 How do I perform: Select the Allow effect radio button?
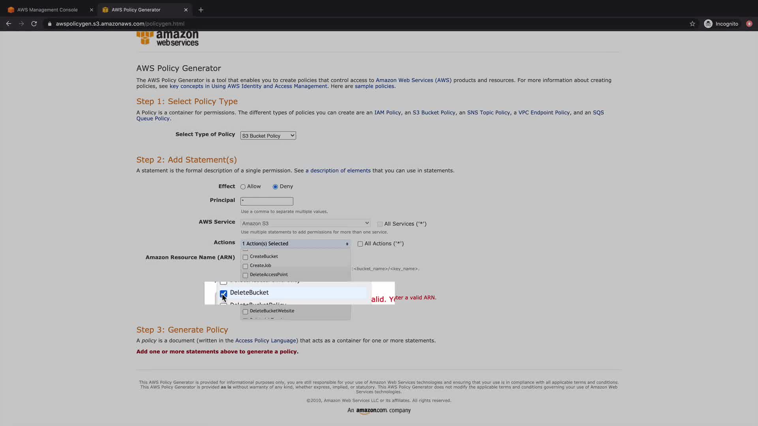(x=243, y=187)
